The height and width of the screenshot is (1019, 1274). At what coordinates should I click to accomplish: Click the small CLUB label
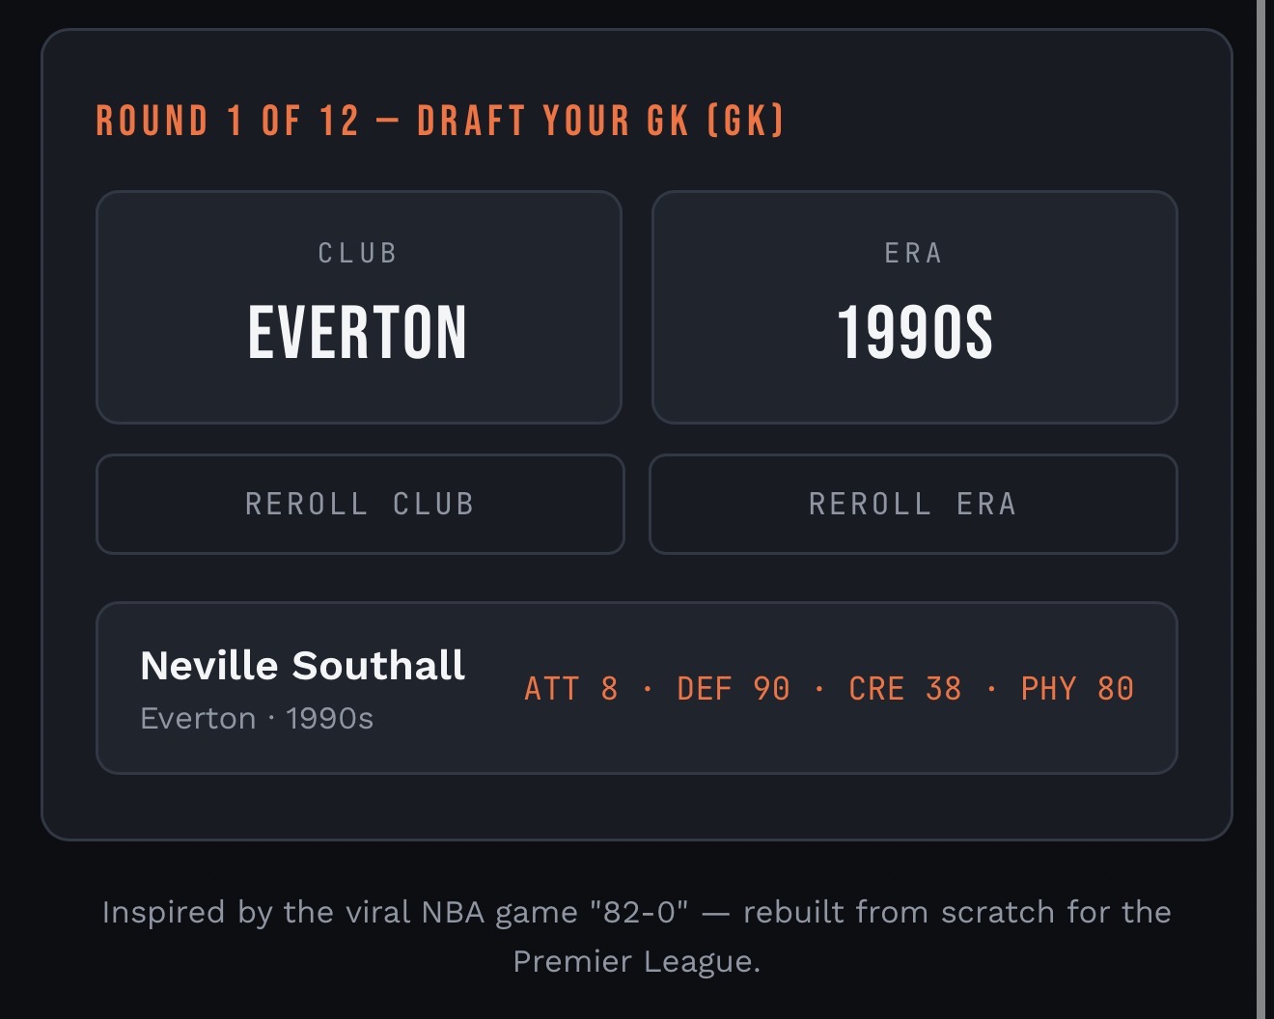click(358, 253)
